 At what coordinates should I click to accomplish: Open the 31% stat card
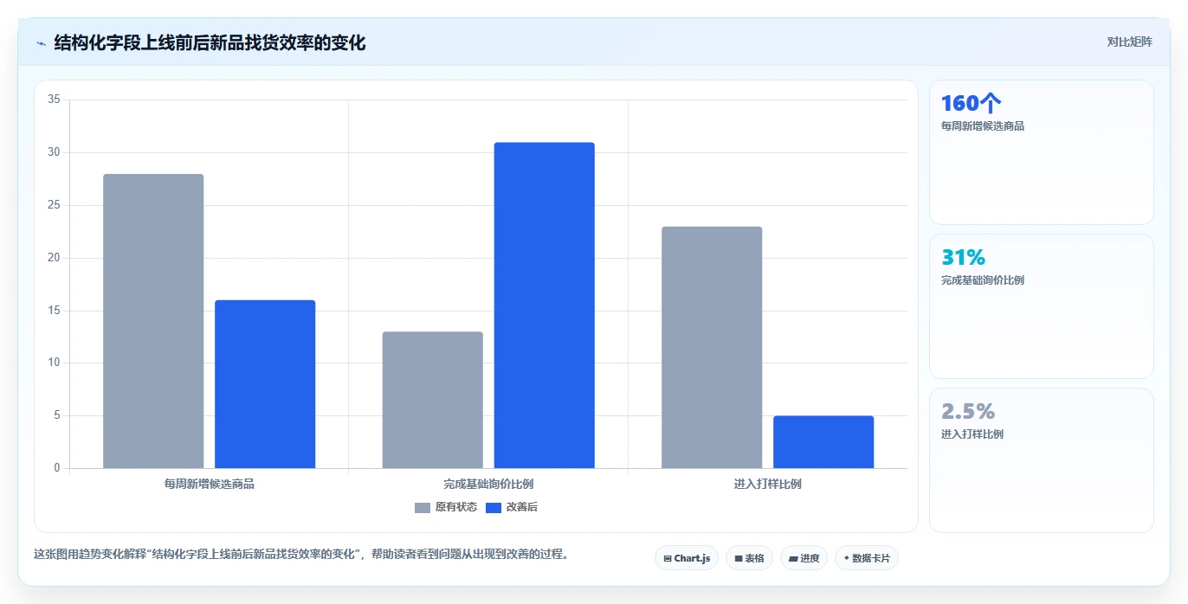1042,306
